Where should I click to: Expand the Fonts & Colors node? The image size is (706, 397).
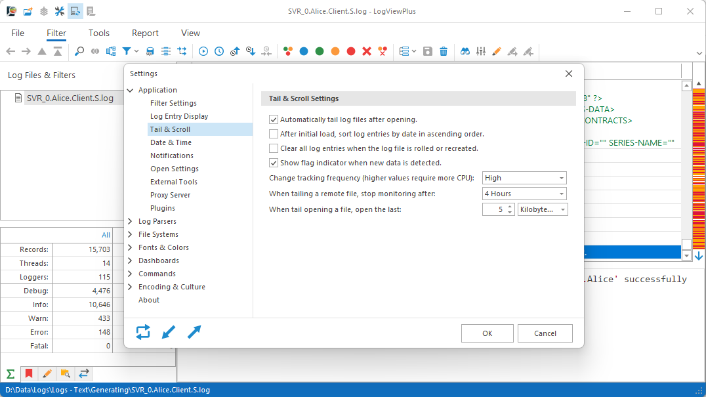[x=130, y=247]
